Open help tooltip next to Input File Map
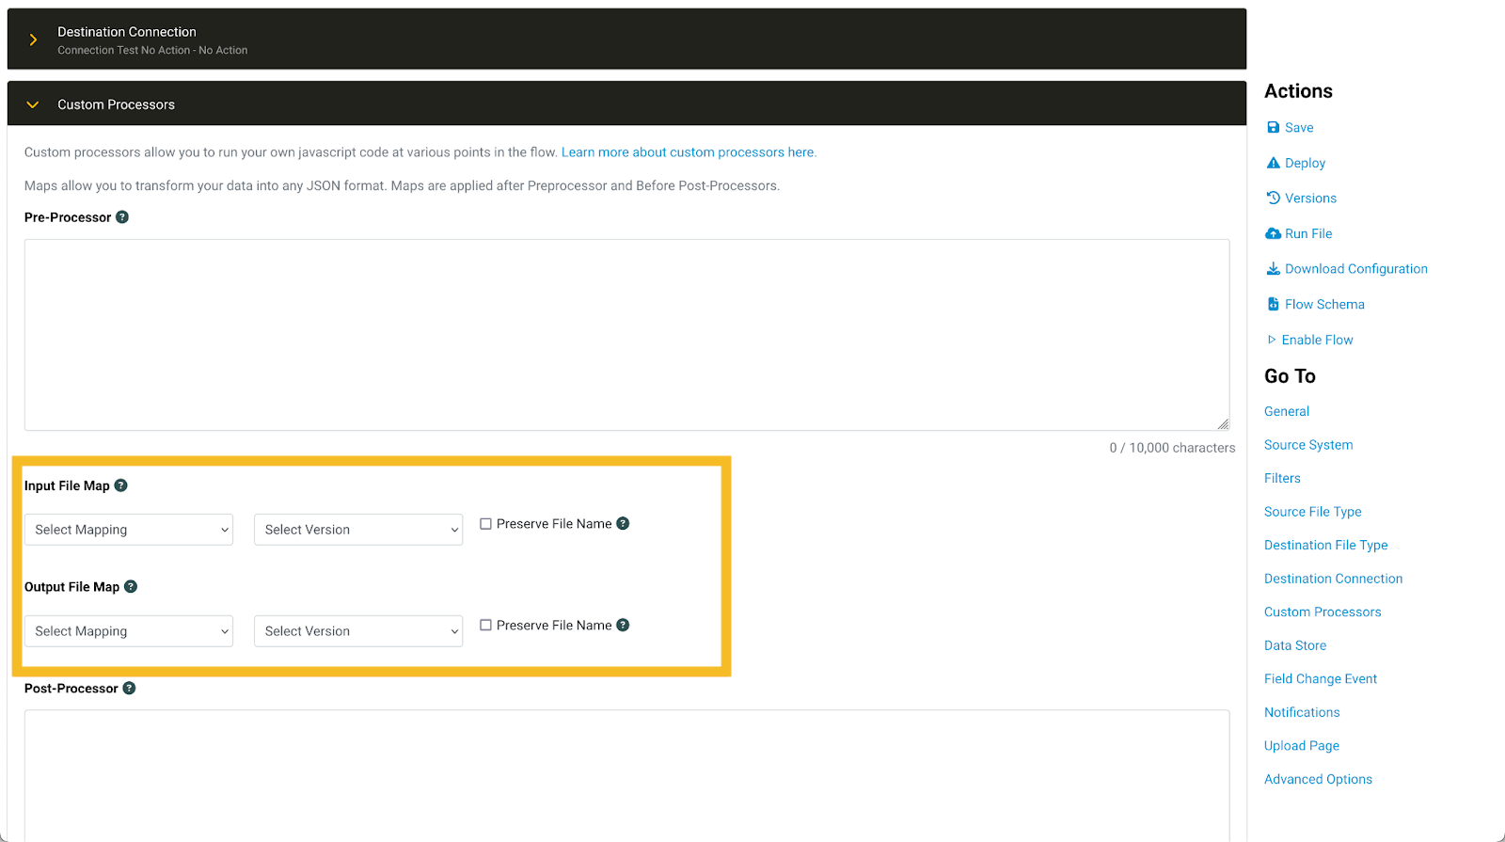The width and height of the screenshot is (1505, 842). (120, 485)
